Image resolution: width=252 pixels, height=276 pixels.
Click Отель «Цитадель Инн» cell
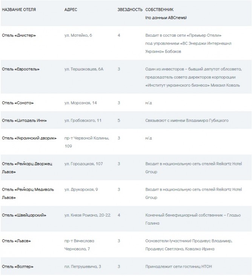25,121
